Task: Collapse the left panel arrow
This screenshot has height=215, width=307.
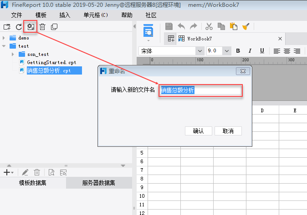Action: [x=134, y=26]
